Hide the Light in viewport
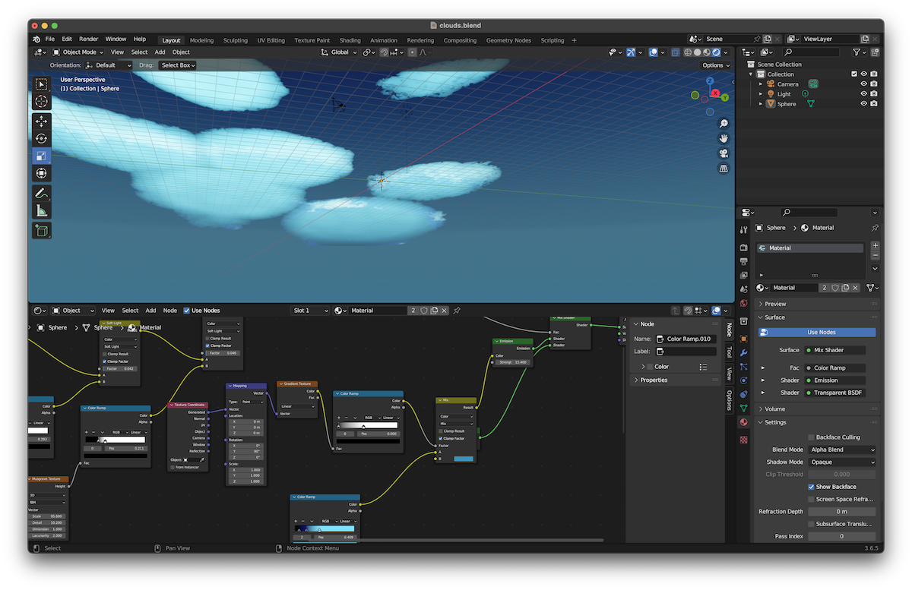 863,93
